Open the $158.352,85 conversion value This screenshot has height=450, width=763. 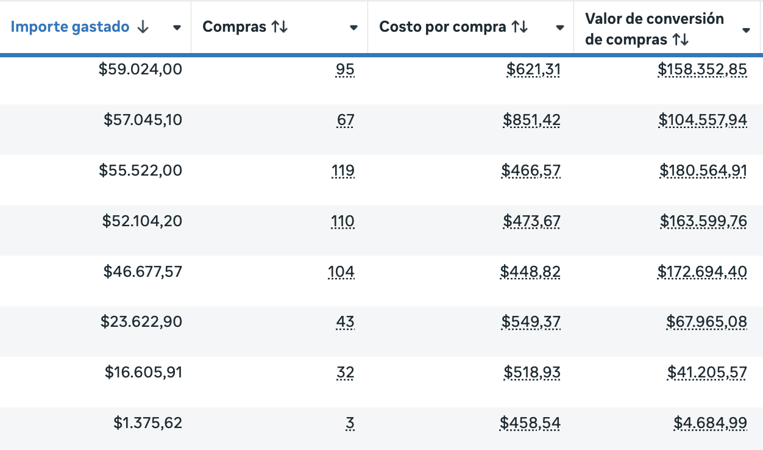click(x=702, y=70)
